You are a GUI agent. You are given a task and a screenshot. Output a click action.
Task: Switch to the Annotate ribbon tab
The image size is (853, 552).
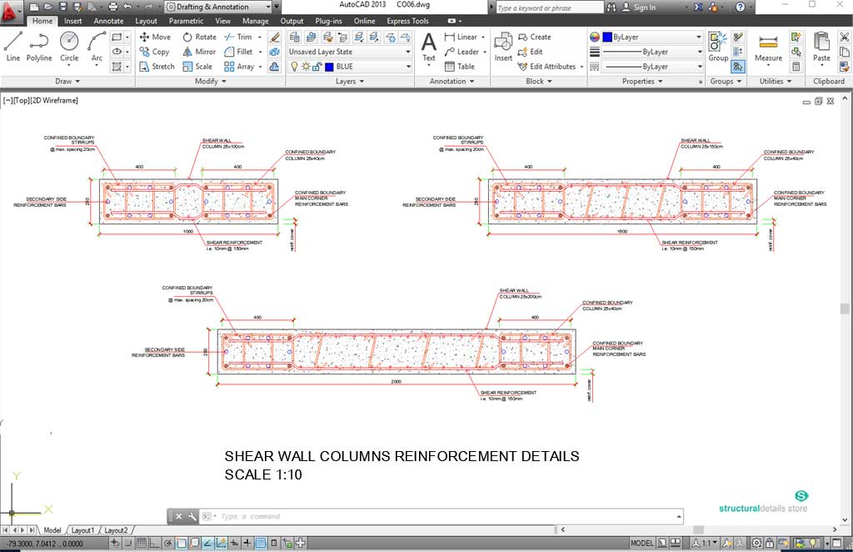(x=107, y=21)
